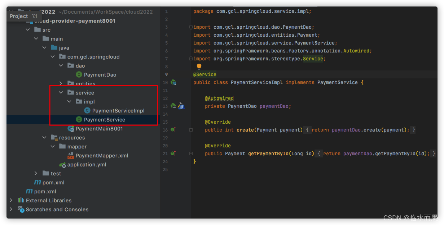Click line number 13 in the gutter
Viewport: 444px width, 225px height.
(166, 106)
